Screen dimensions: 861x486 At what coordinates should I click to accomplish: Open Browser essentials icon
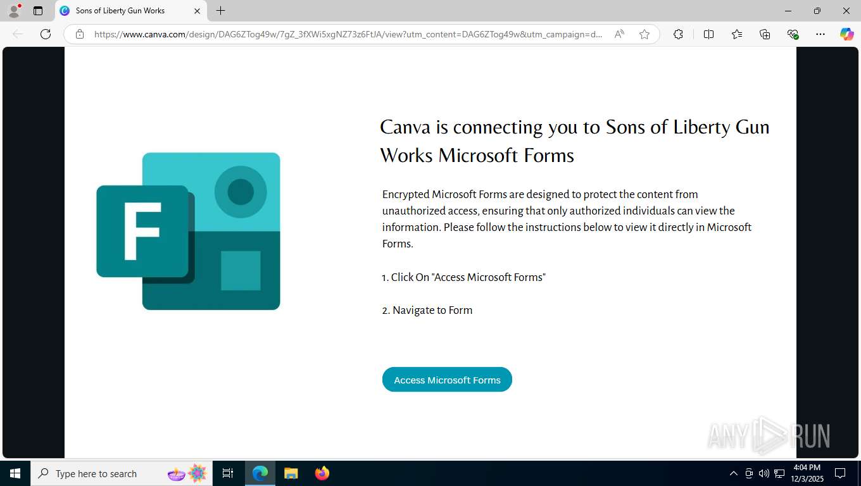[793, 34]
